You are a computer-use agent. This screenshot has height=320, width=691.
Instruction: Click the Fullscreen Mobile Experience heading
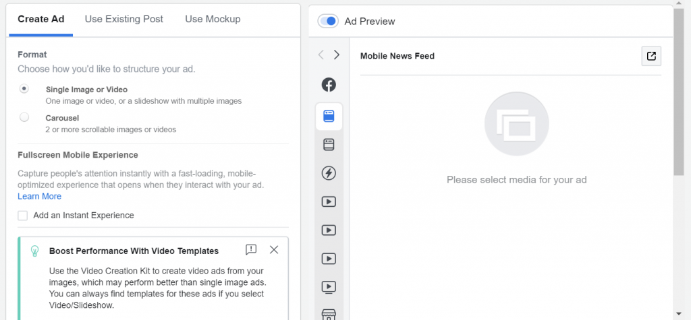(x=78, y=155)
